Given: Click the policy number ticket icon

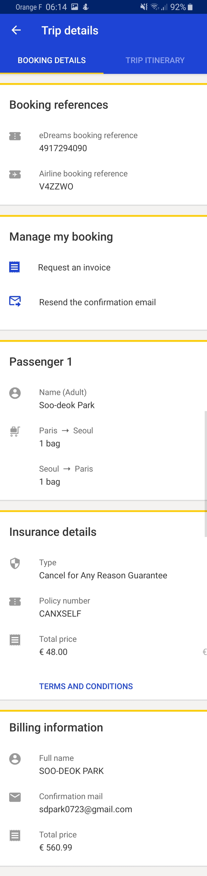Looking at the screenshot, I should coord(15,602).
